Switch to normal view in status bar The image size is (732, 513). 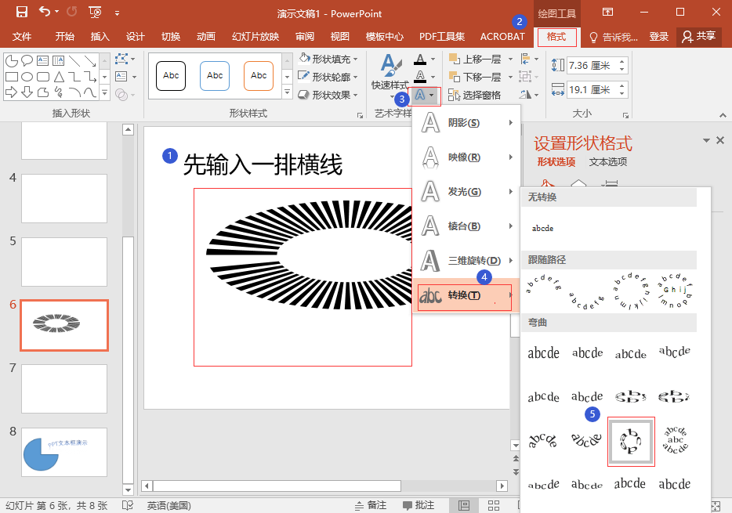[x=464, y=505]
